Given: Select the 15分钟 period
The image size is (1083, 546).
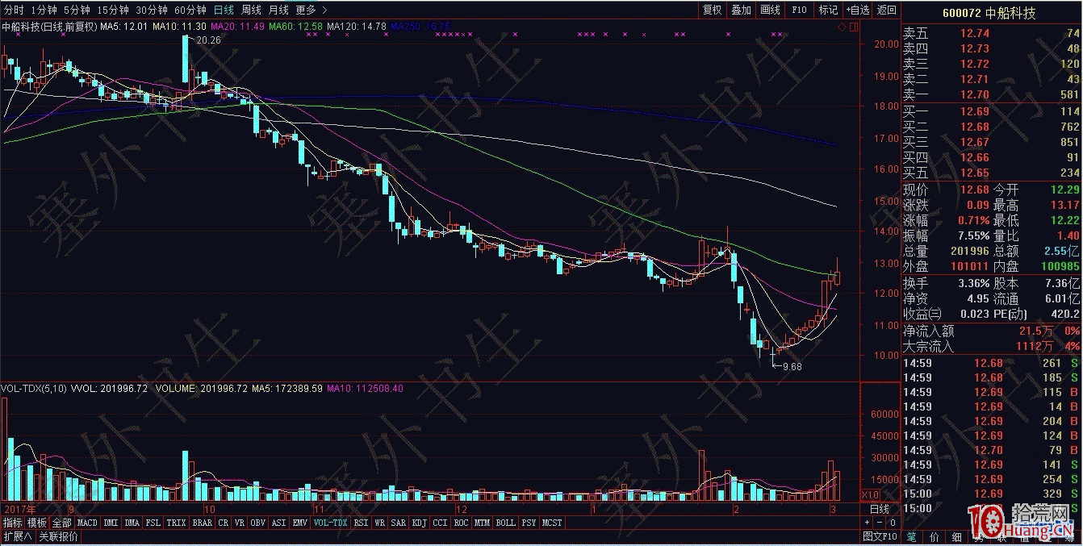Looking at the screenshot, I should point(112,10).
